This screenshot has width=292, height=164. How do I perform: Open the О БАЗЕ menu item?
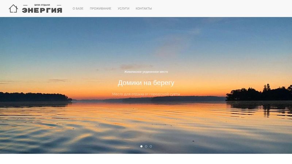pyautogui.click(x=78, y=8)
